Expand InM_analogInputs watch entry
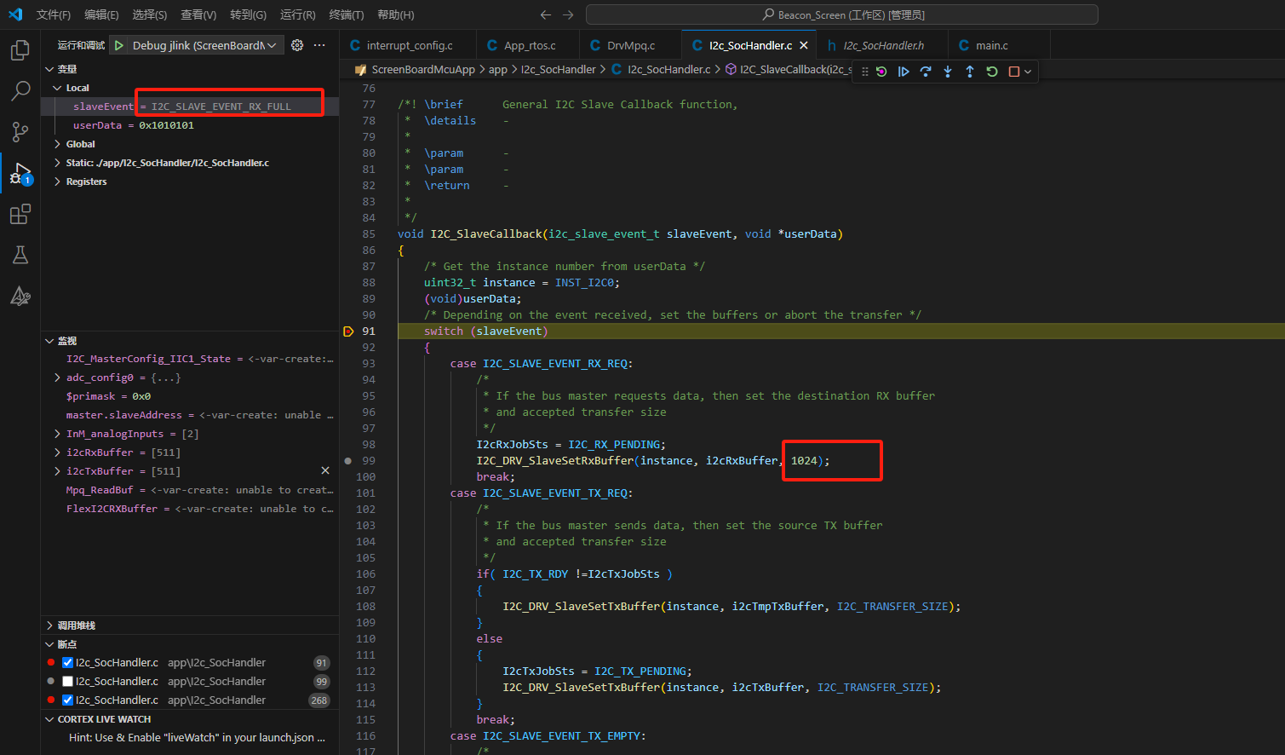The image size is (1285, 755). 57,434
